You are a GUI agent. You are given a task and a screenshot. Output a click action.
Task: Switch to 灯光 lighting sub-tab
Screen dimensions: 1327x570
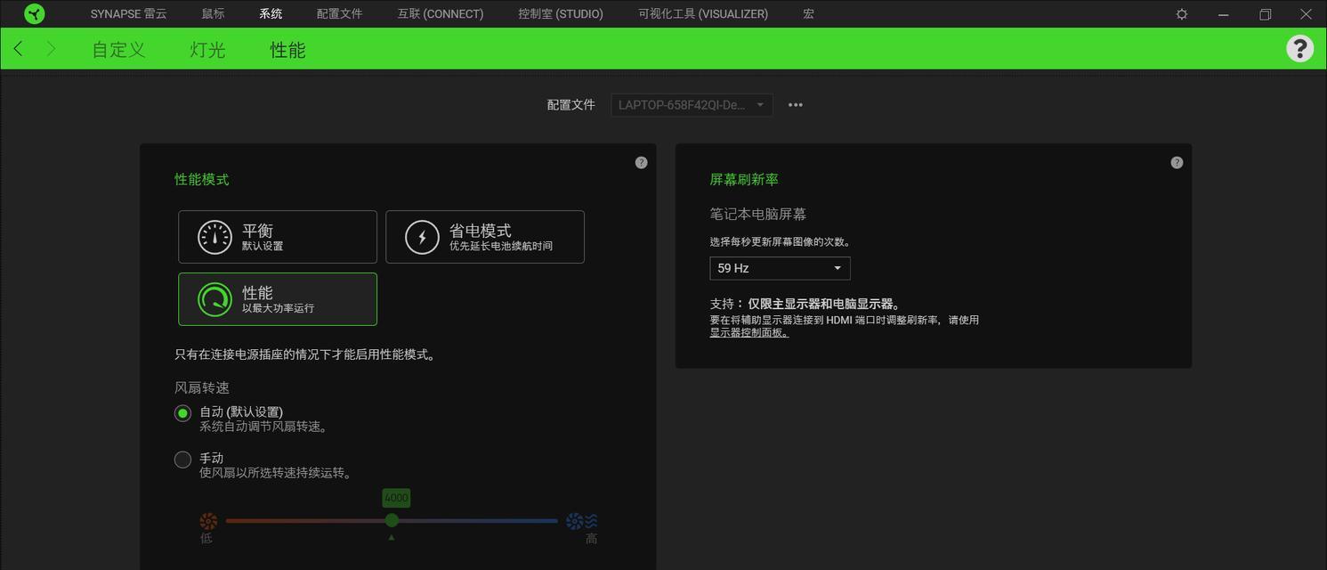207,50
